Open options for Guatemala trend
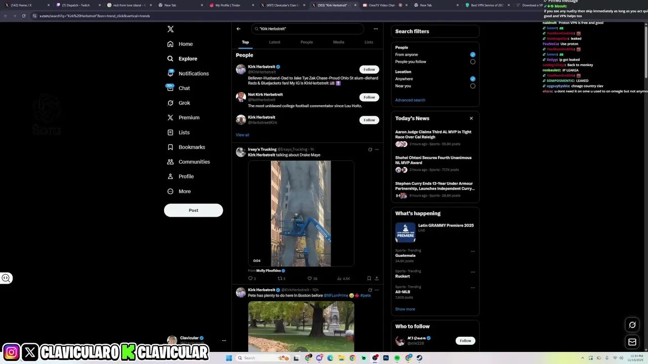Image resolution: width=648 pixels, height=364 pixels. coord(473,251)
